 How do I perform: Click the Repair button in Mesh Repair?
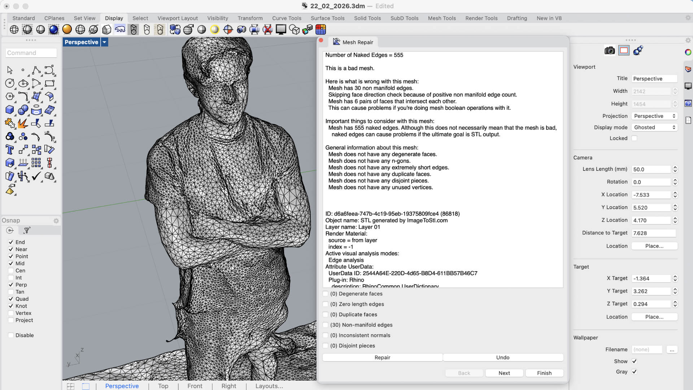click(x=382, y=357)
